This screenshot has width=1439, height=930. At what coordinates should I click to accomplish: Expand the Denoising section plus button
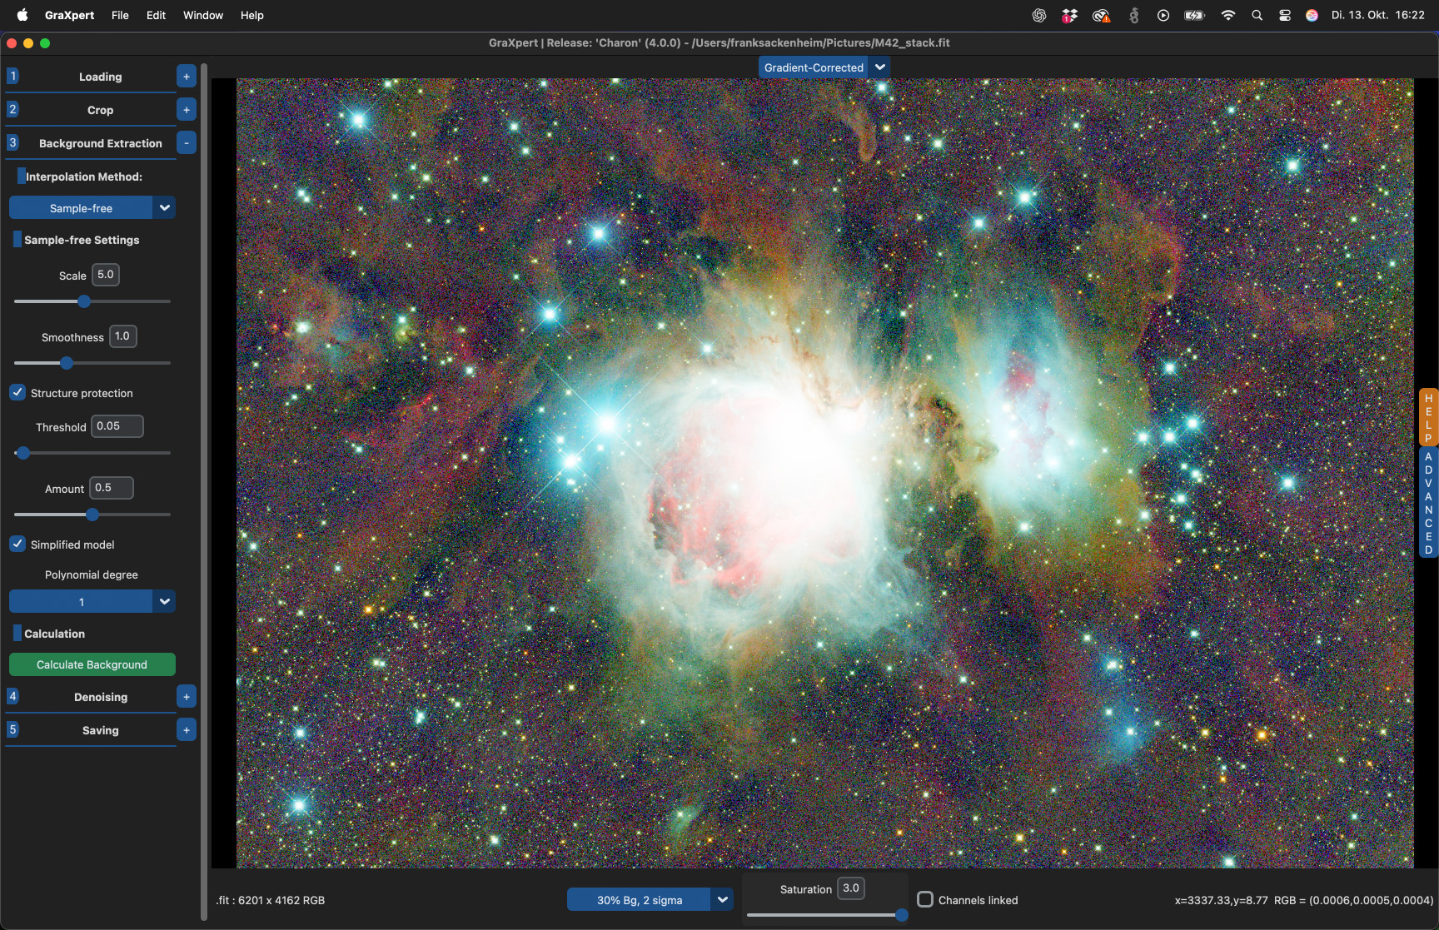pos(187,697)
